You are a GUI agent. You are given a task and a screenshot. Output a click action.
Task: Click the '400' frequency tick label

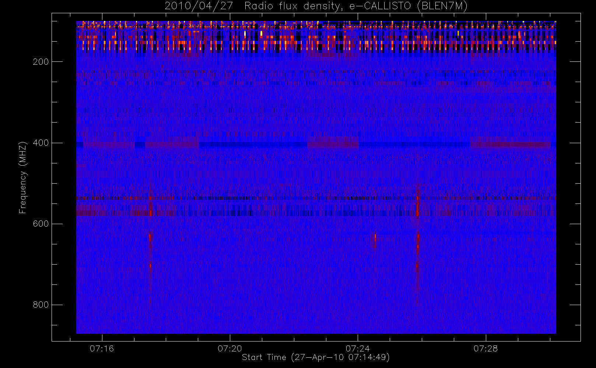pyautogui.click(x=41, y=143)
